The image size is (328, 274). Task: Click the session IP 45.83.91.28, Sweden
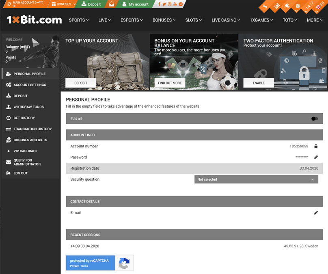[301, 246]
